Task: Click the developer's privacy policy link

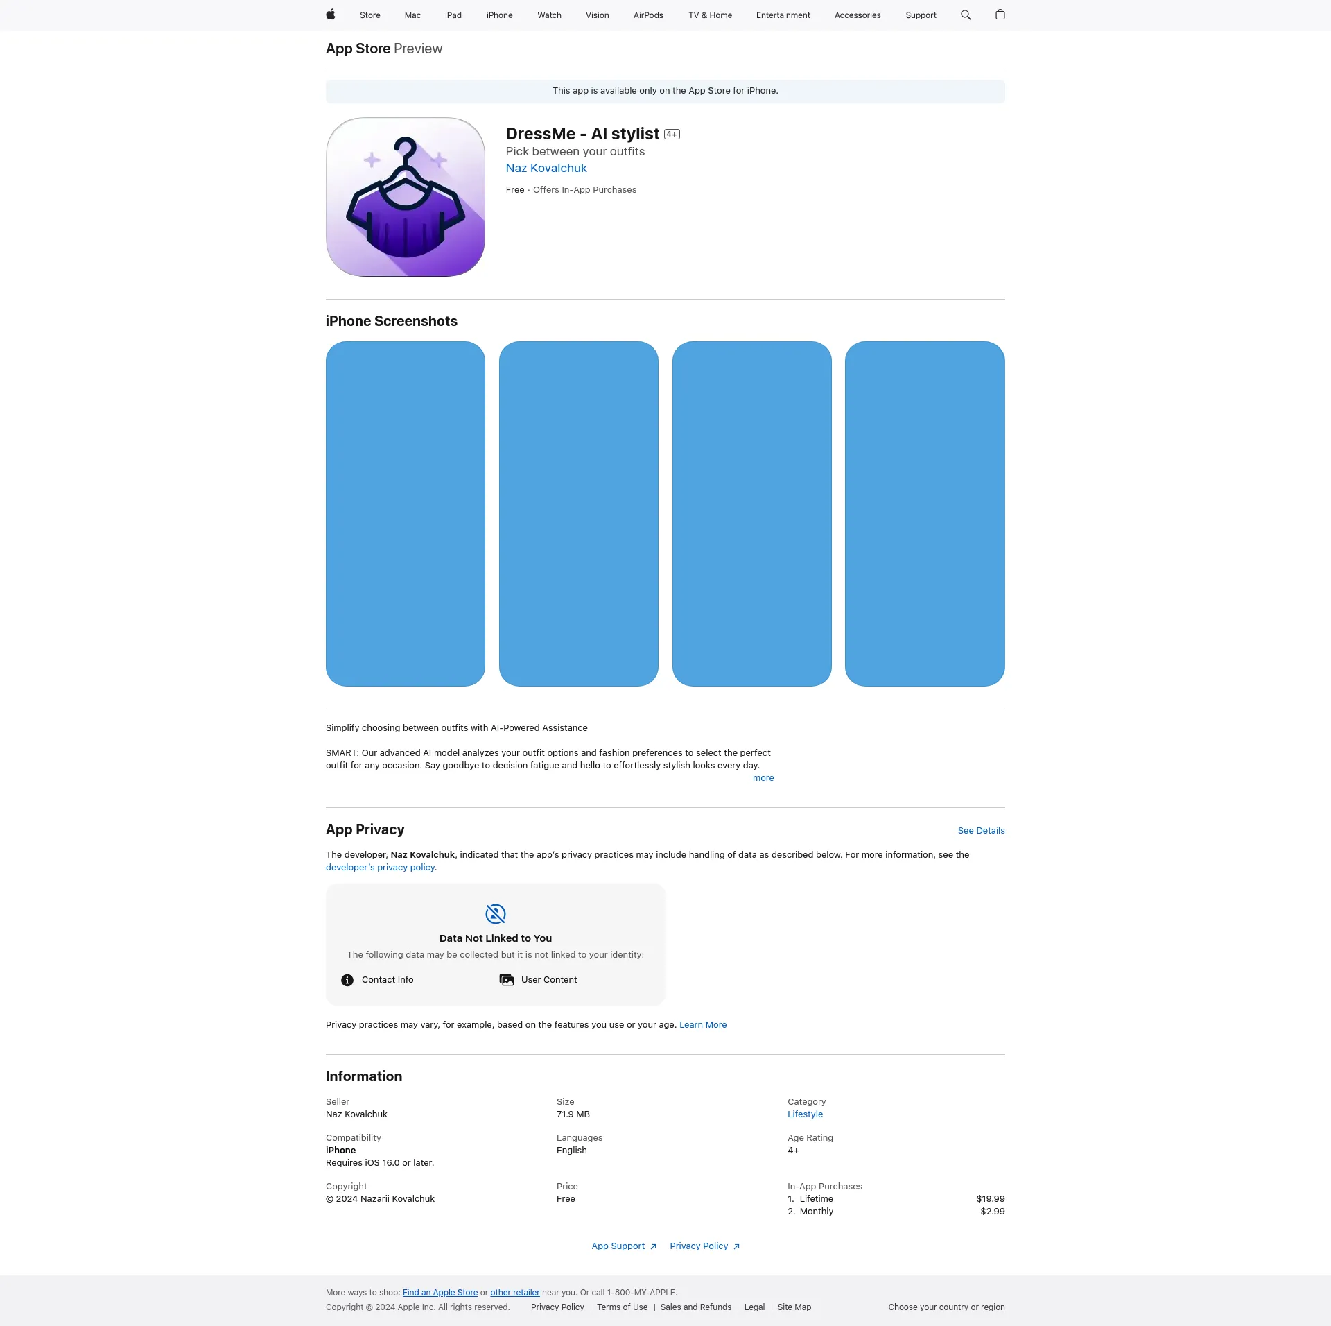Action: pyautogui.click(x=379, y=867)
